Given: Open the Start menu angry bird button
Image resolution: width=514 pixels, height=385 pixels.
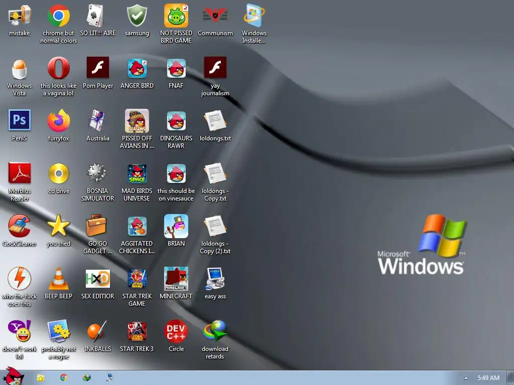Looking at the screenshot, I should [x=13, y=376].
